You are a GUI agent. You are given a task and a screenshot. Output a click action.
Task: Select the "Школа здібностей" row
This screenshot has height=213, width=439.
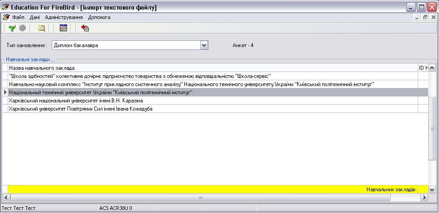213,76
